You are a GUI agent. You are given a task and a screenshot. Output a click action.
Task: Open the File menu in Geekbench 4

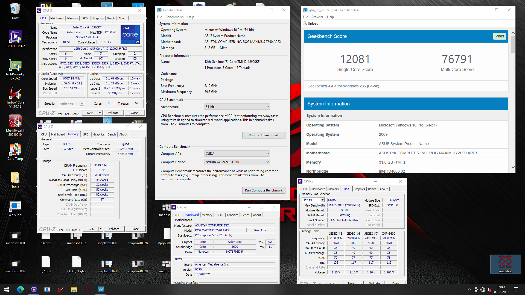[x=159, y=17]
